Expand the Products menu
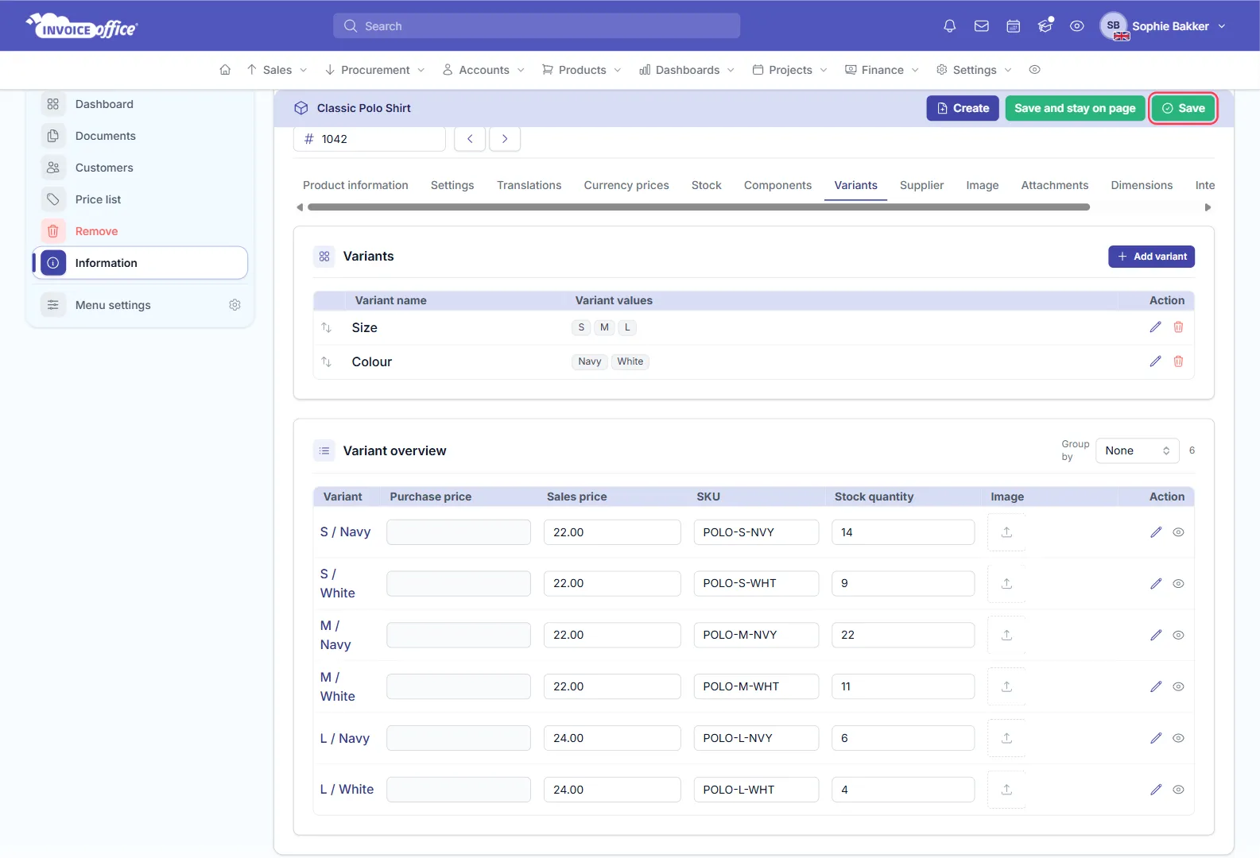This screenshot has width=1260, height=858. click(x=582, y=70)
